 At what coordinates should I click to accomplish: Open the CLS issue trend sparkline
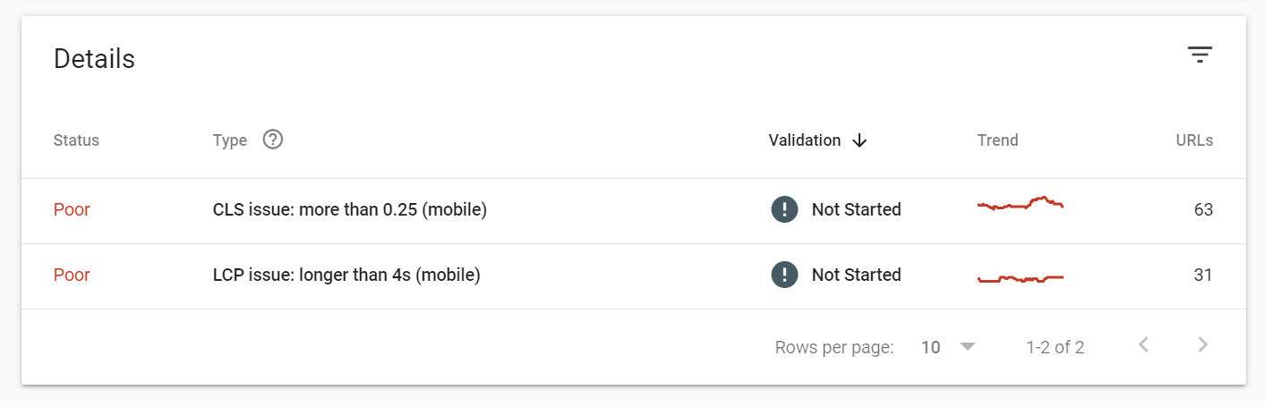pyautogui.click(x=1020, y=203)
